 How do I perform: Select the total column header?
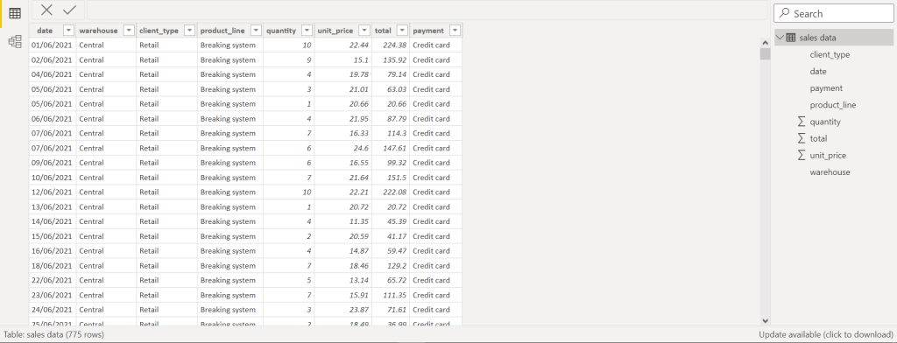pos(383,31)
